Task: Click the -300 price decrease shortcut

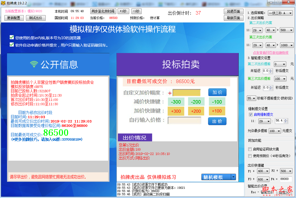Action: (x=176, y=102)
